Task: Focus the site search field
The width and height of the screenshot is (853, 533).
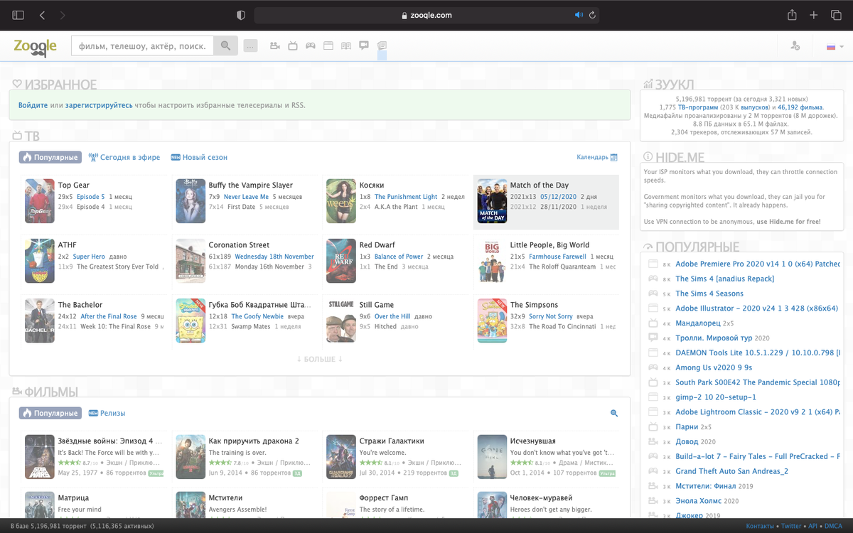Action: click(142, 46)
